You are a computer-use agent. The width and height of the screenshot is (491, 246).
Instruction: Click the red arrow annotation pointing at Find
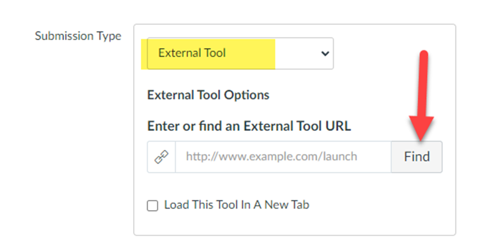point(424,95)
